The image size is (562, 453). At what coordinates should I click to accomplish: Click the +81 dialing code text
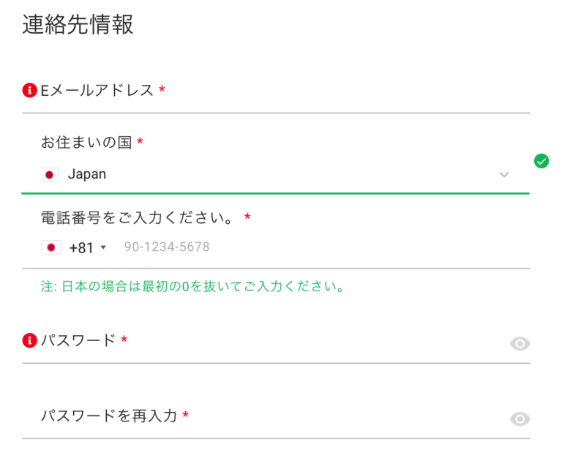coord(81,247)
